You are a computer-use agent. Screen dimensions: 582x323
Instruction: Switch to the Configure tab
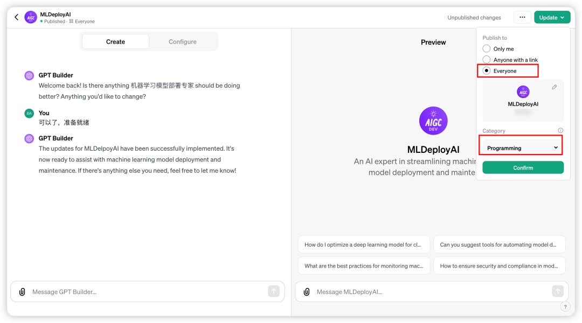coord(183,41)
